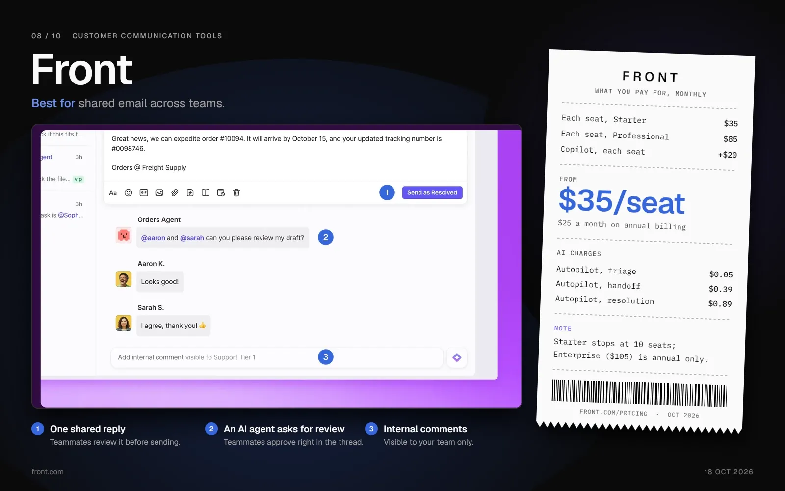Click the @sarah mention in the agent comment
This screenshot has height=491, width=785.
click(192, 238)
